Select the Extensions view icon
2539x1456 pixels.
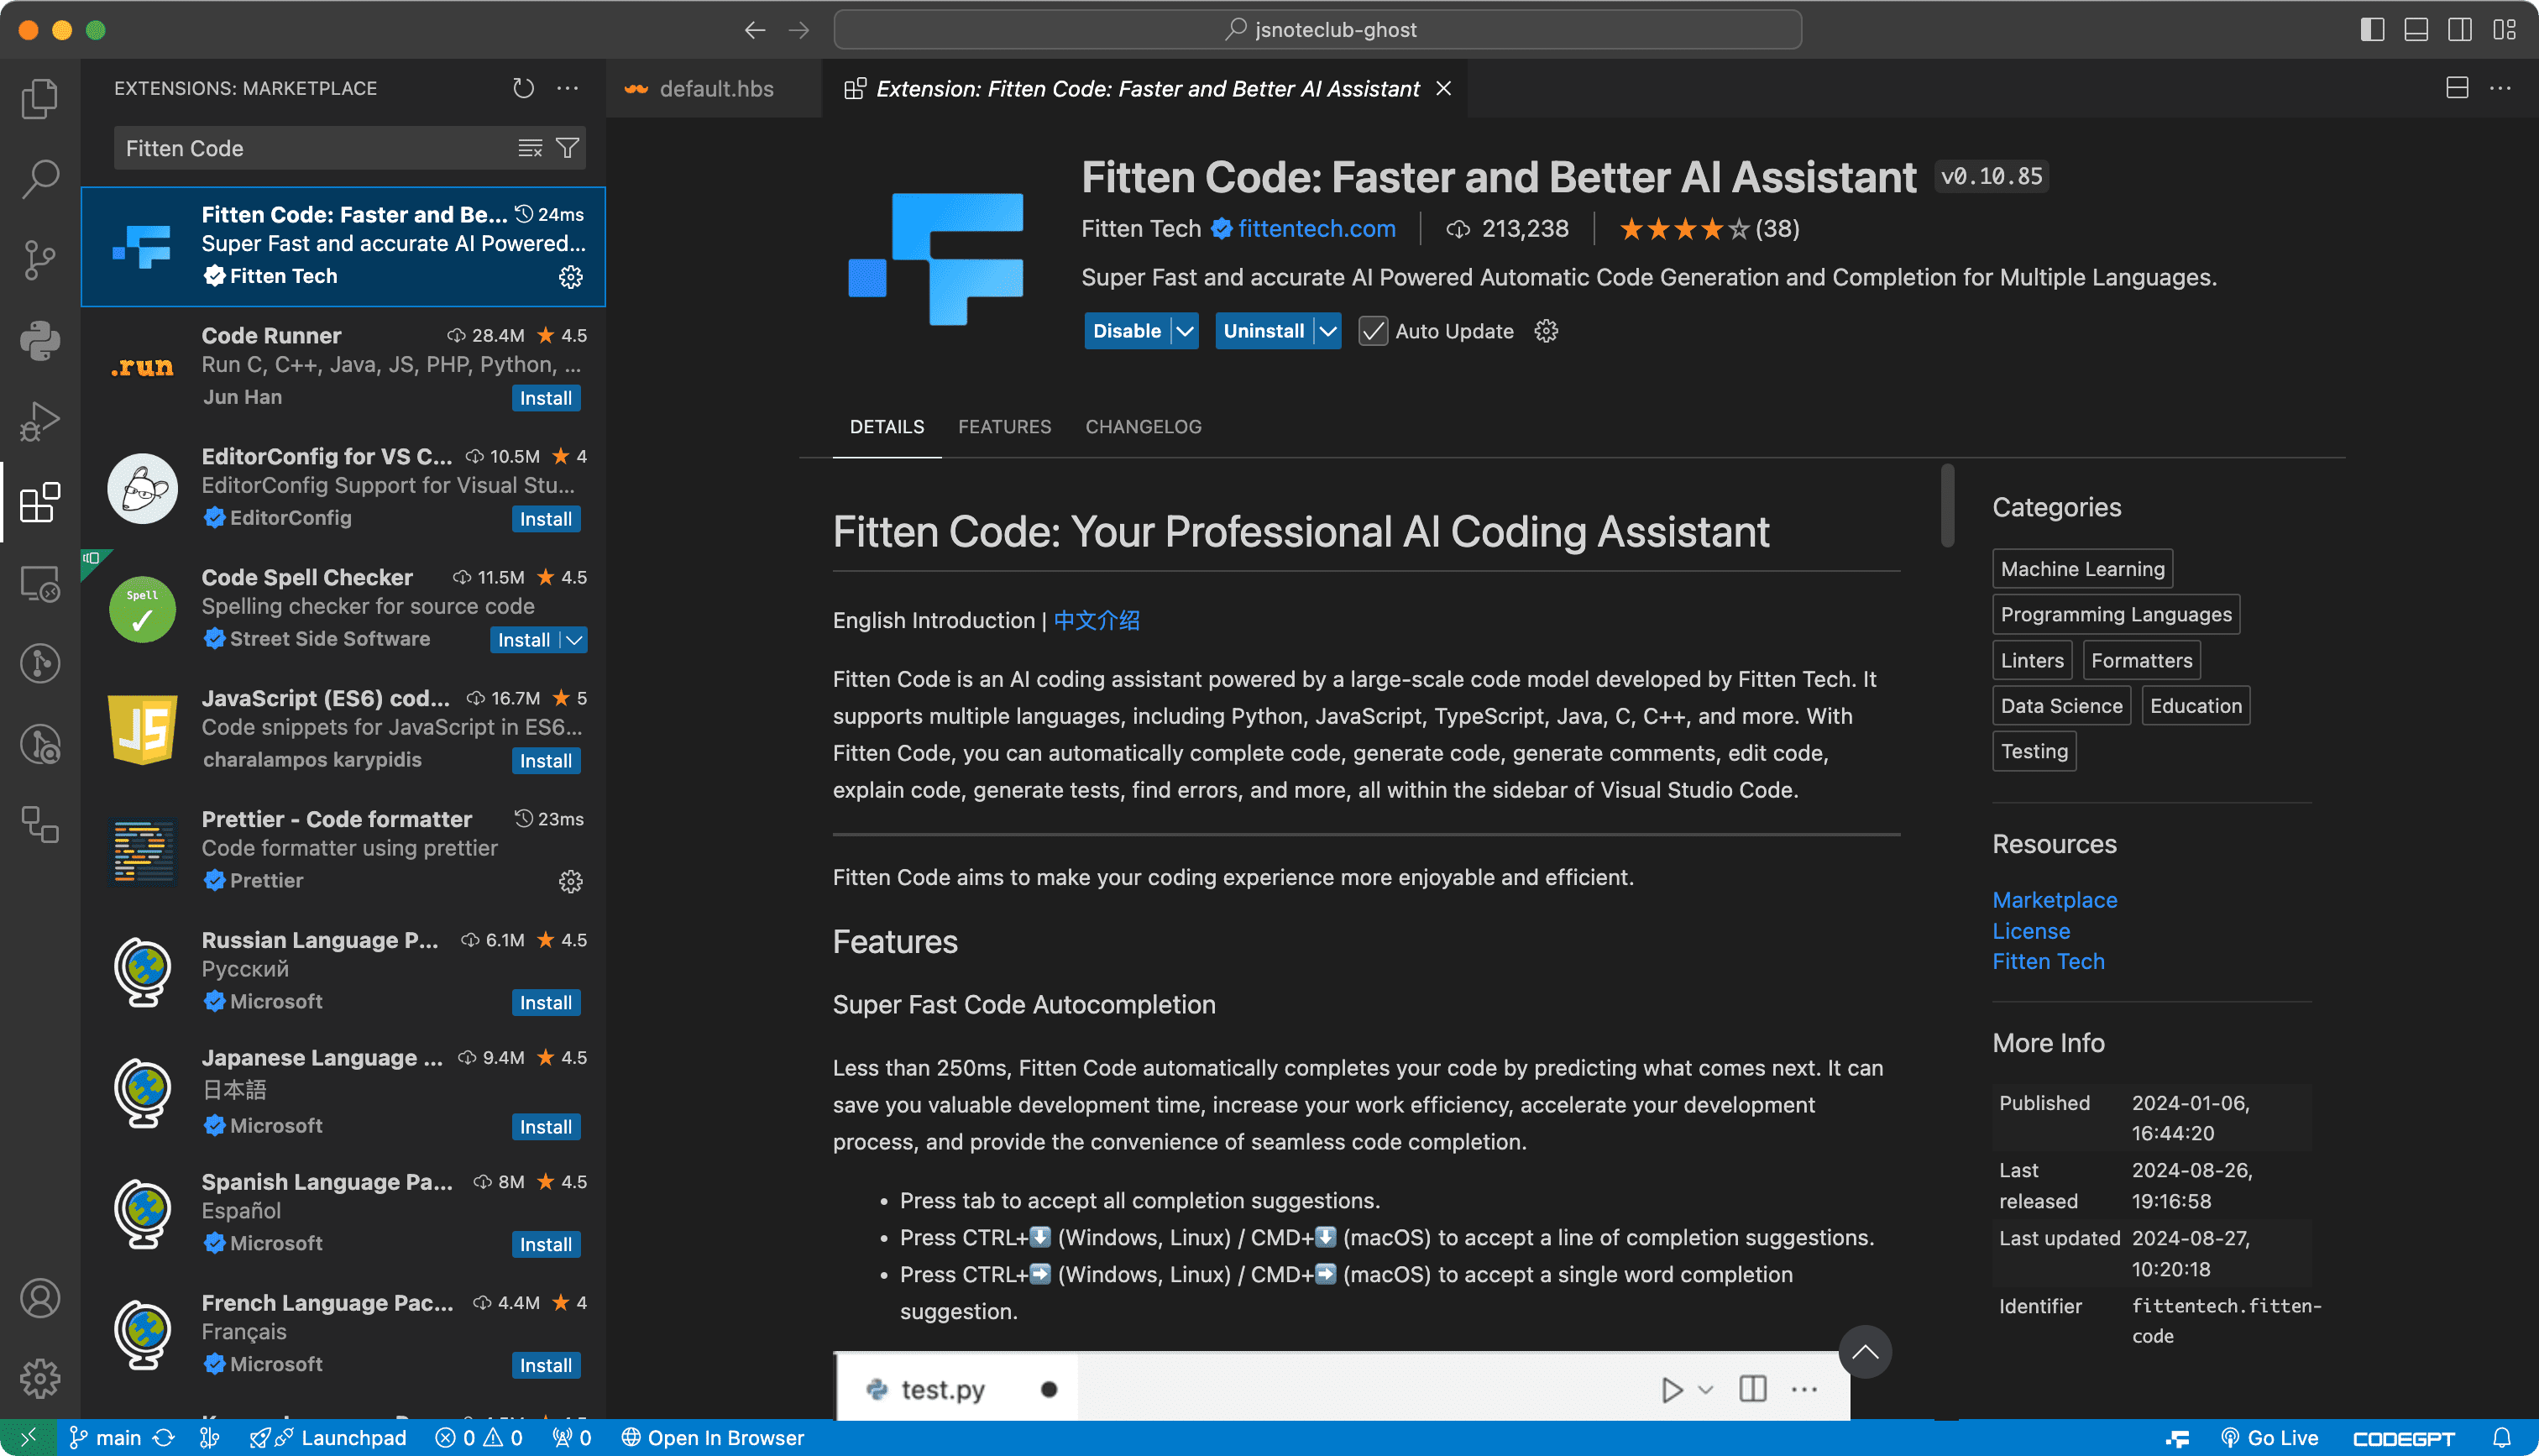(x=40, y=501)
